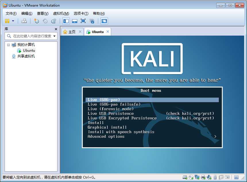Screen dimensions: 247x182
Task: Select the Ubuntu VM in library tree
Action: (x=29, y=51)
